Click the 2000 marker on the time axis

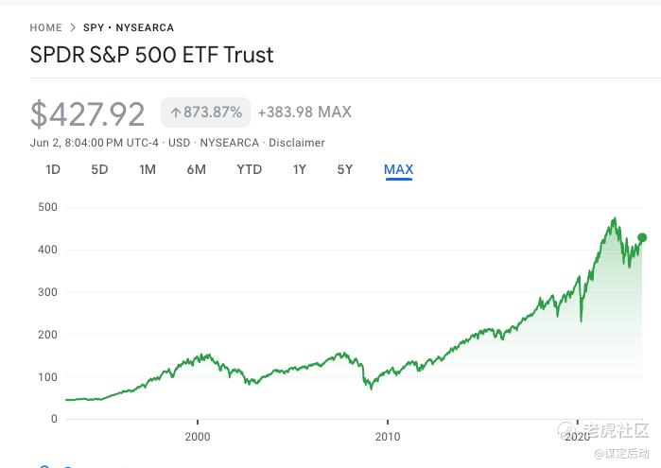[197, 436]
